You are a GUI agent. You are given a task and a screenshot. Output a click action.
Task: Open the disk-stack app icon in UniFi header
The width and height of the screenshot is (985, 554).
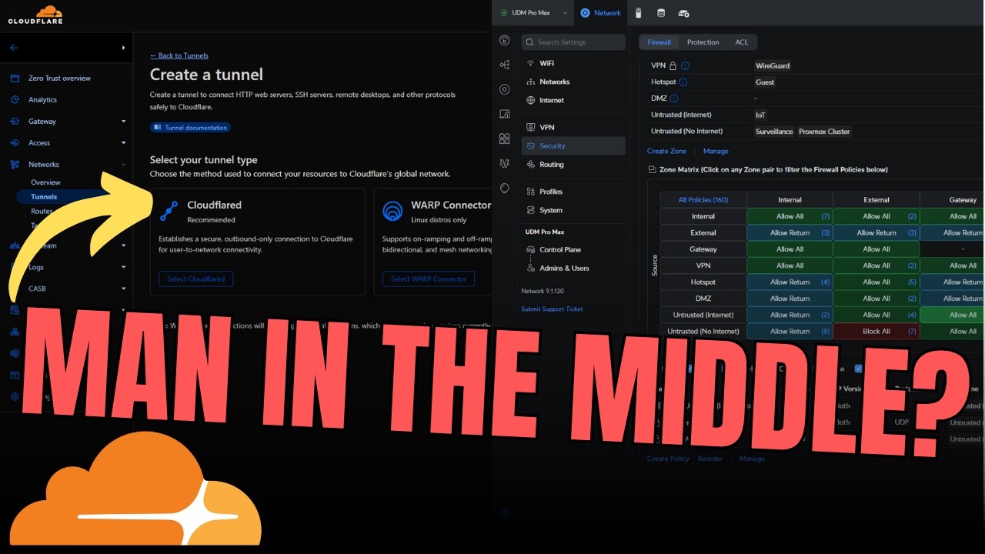coord(660,13)
